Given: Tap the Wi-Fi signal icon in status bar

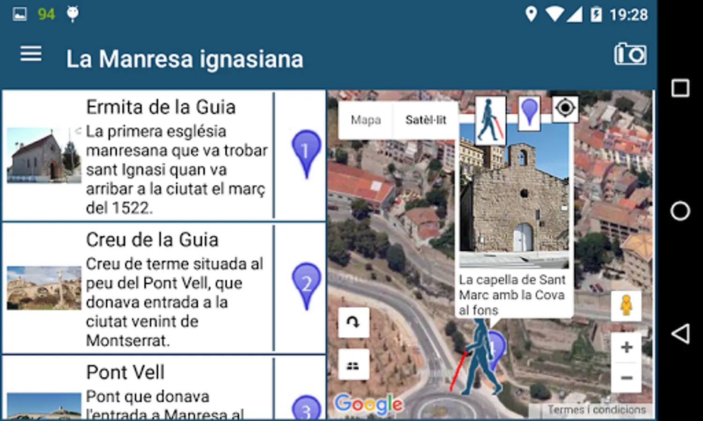Looking at the screenshot, I should pos(555,15).
